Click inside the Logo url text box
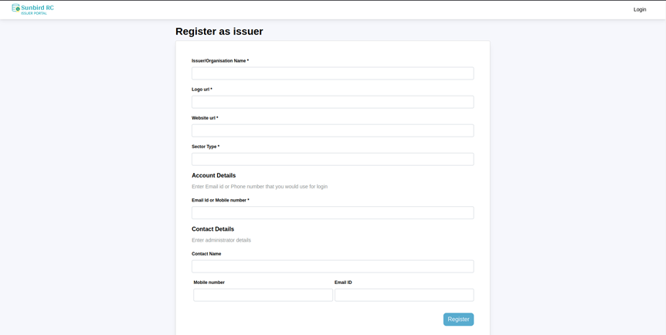This screenshot has height=335, width=666. [332, 102]
